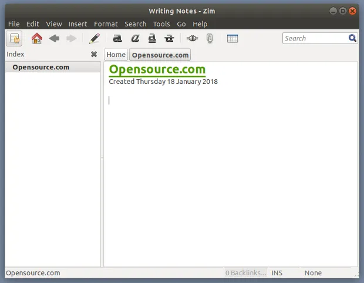Apply strong (bold) formatting
The height and width of the screenshot is (283, 364).
click(117, 39)
